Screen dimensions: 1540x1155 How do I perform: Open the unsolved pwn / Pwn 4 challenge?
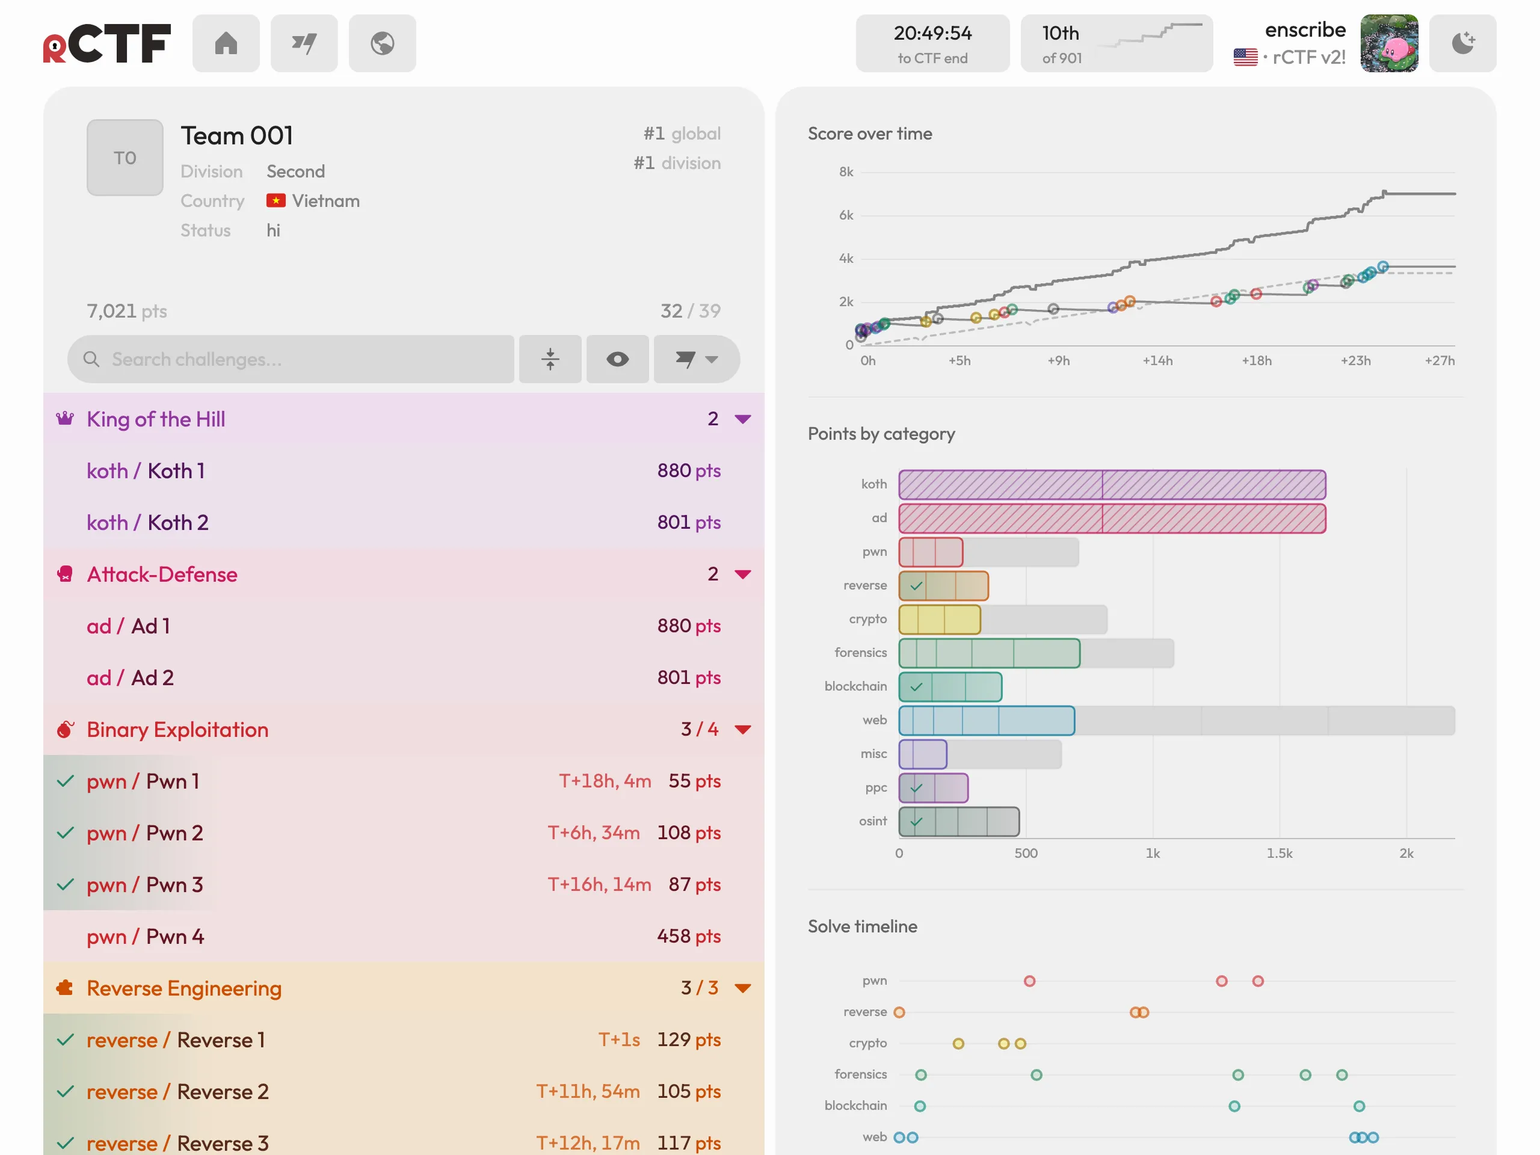click(404, 937)
